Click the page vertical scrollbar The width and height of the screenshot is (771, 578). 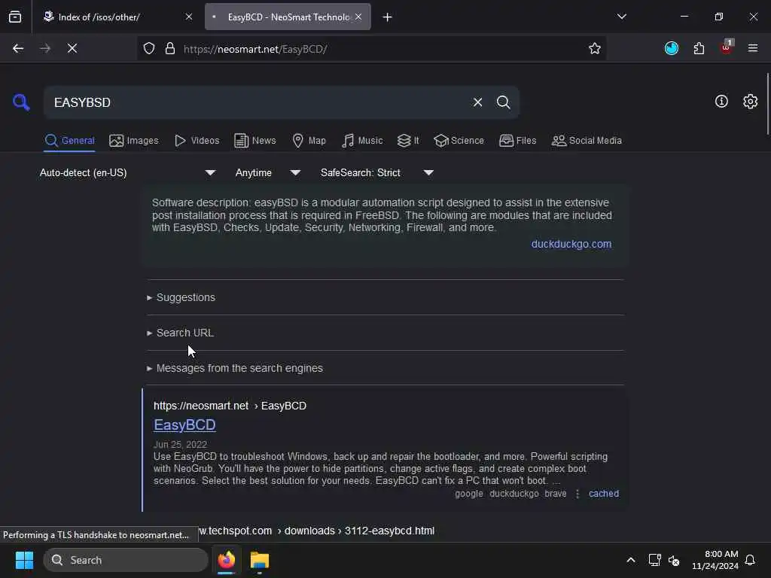767,103
